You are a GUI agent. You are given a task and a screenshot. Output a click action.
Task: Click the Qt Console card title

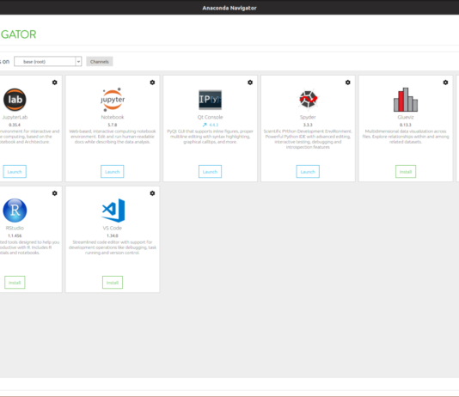(211, 117)
